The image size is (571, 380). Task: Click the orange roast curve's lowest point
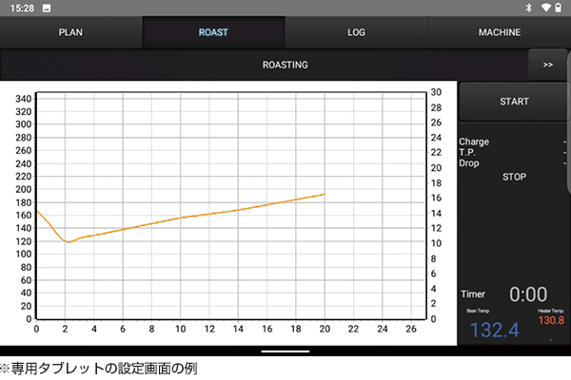(x=67, y=241)
